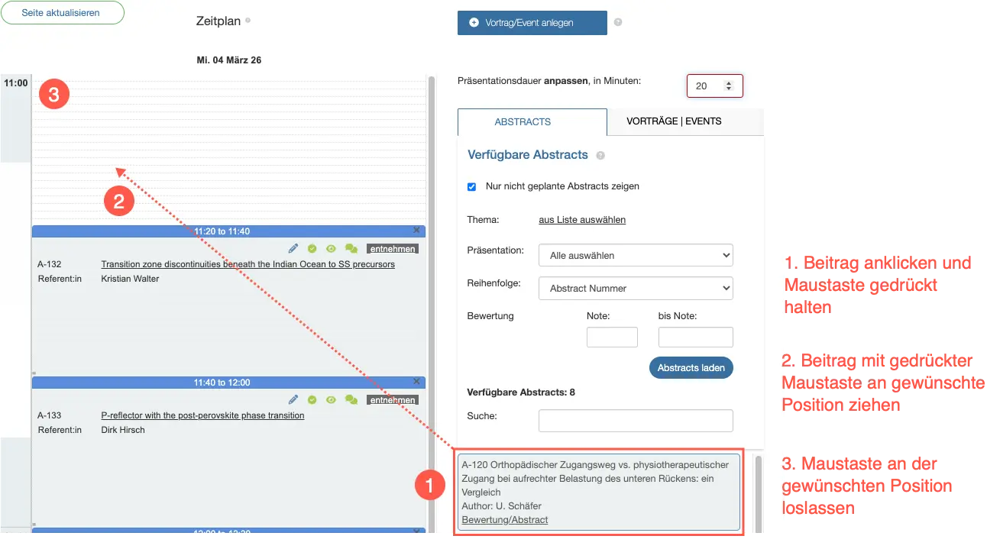Viewport: 987px width, 549px height.
Task: Click the pencil edit icon for A-133
Action: click(x=293, y=399)
